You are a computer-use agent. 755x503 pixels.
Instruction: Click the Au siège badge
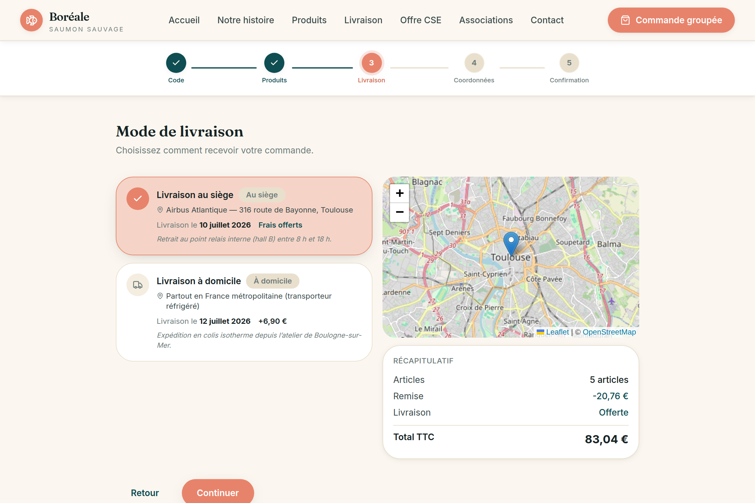[x=262, y=195]
